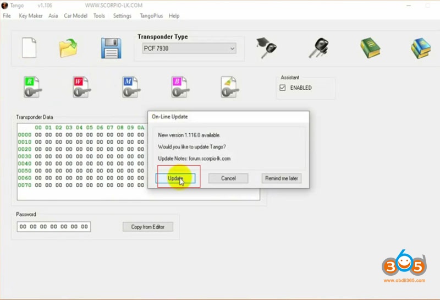Click the 0000 row address in Transponder Data
The width and height of the screenshot is (440, 300).
25,135
